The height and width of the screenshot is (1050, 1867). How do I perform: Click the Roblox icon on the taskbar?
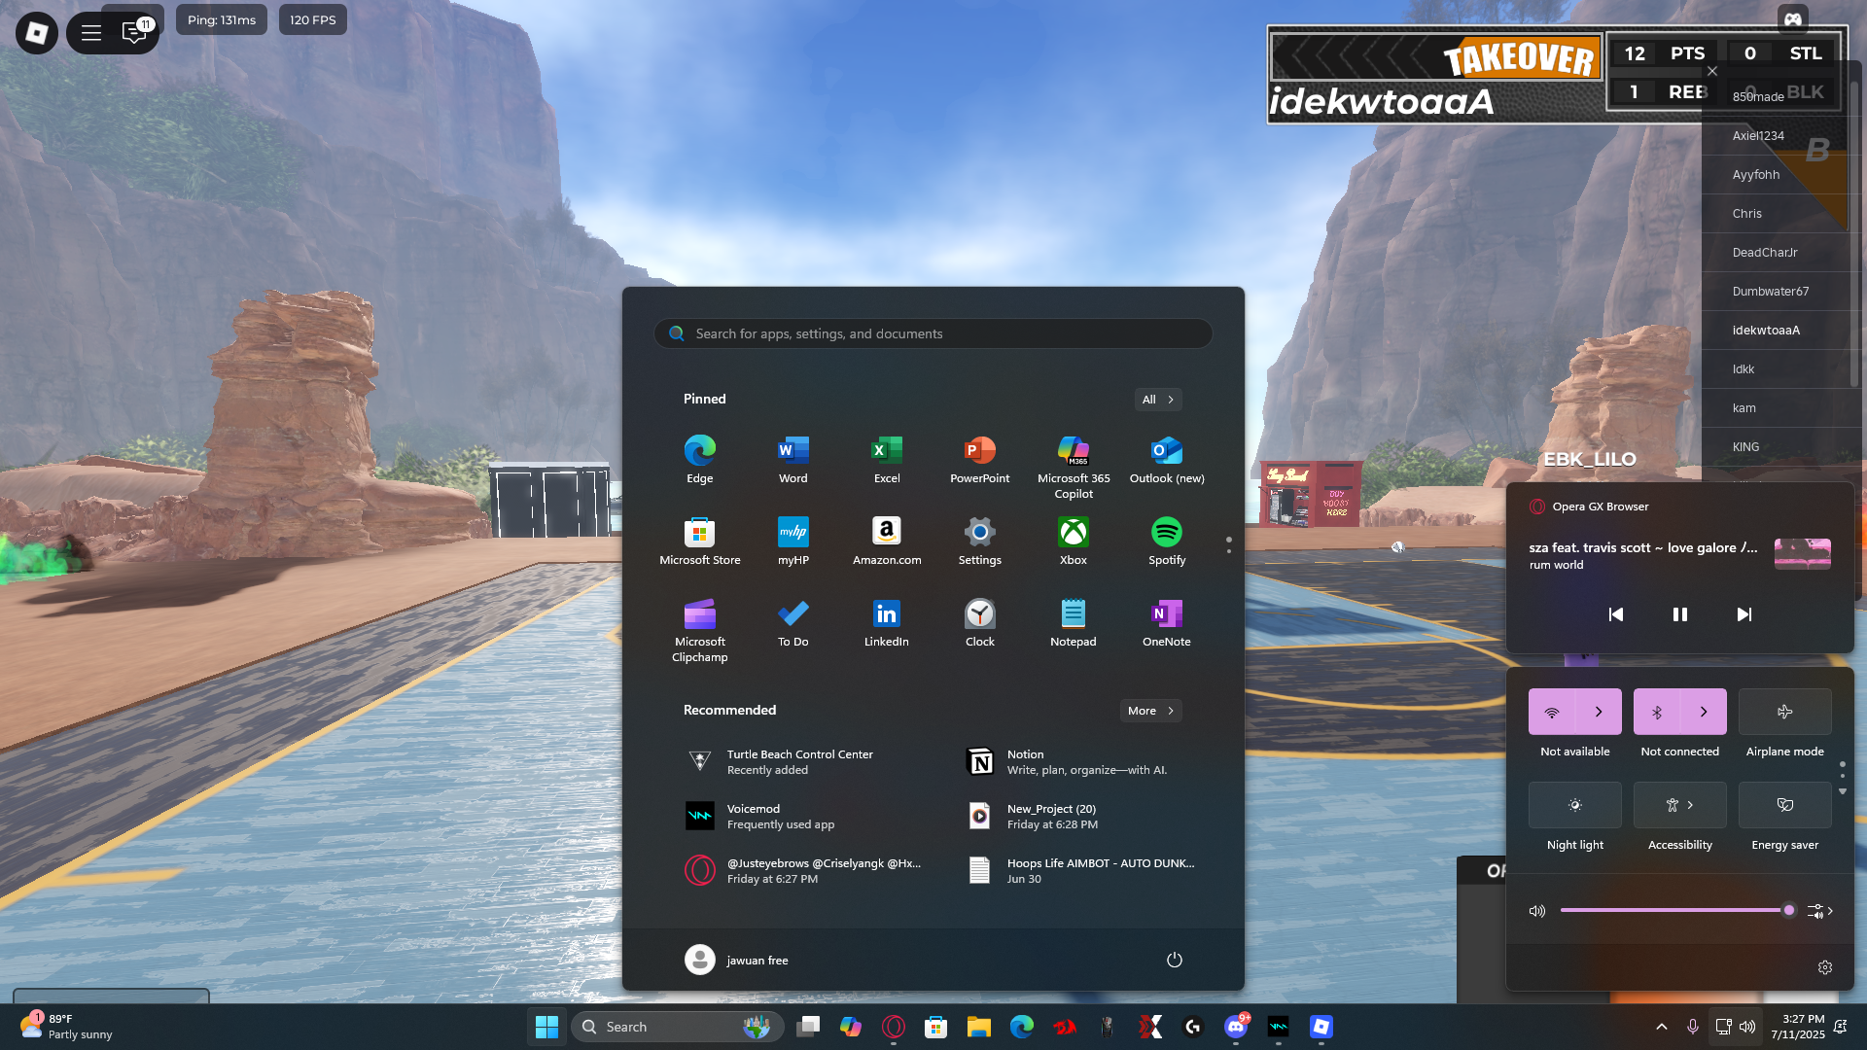pyautogui.click(x=1321, y=1027)
